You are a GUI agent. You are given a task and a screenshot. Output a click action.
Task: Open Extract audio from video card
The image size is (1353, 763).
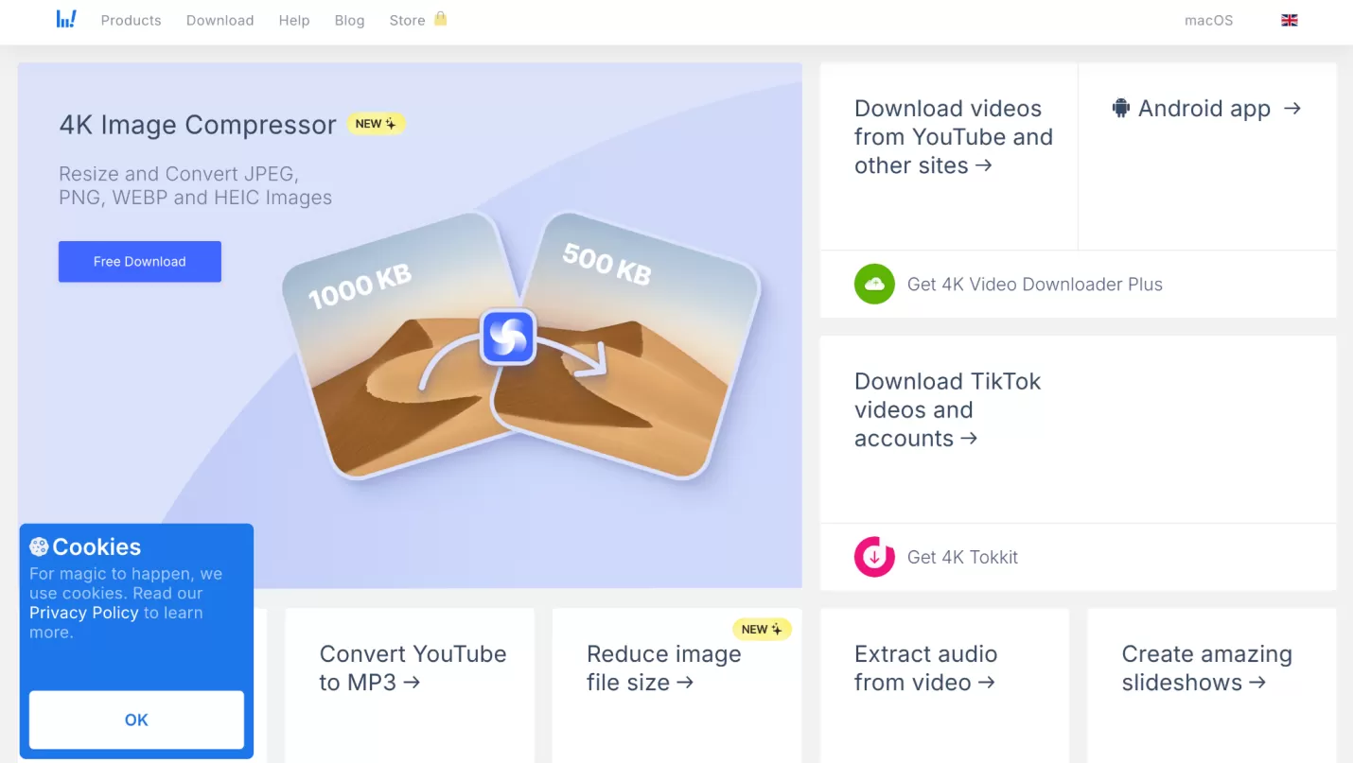coord(925,668)
